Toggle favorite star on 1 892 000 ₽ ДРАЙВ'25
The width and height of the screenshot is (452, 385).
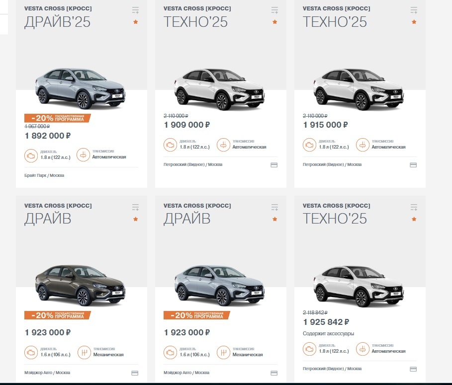135,22
